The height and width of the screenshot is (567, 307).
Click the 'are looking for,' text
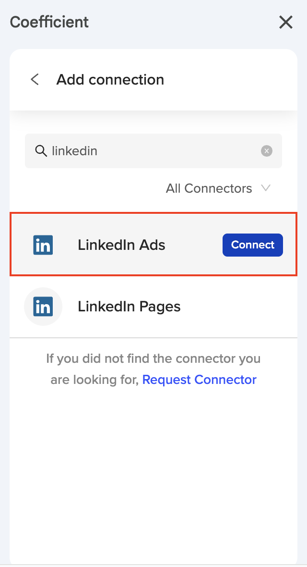(95, 380)
